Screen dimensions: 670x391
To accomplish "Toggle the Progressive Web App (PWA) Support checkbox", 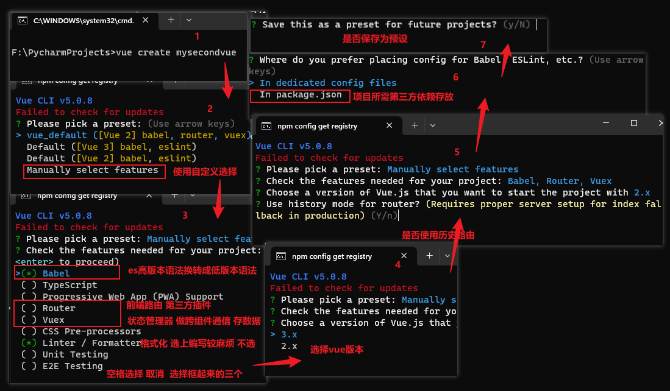I will point(29,296).
